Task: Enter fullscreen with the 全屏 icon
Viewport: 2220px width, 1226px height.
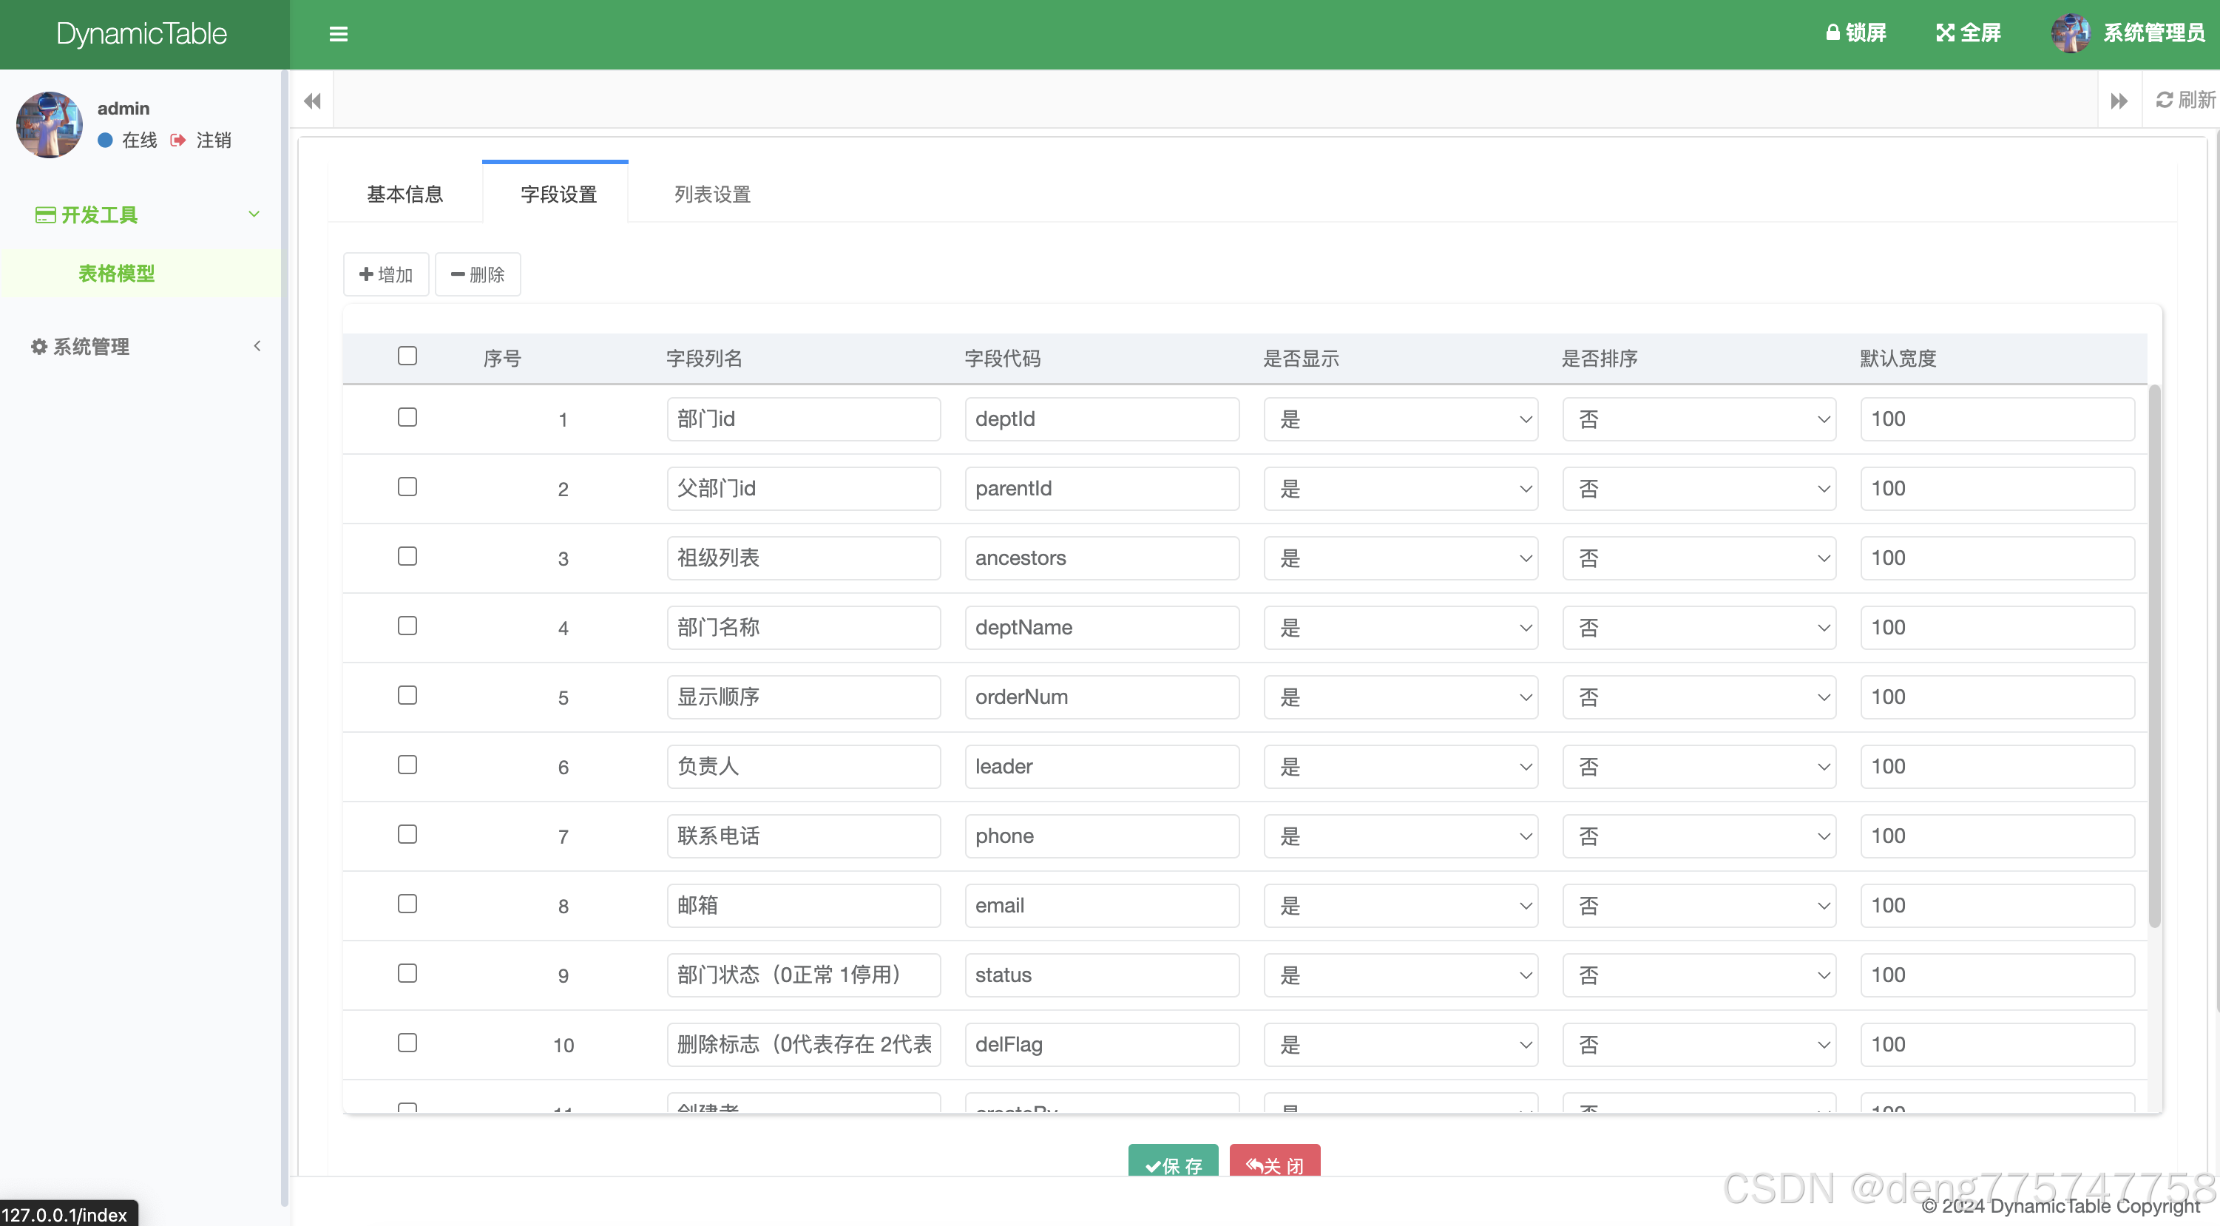Action: (x=1944, y=33)
